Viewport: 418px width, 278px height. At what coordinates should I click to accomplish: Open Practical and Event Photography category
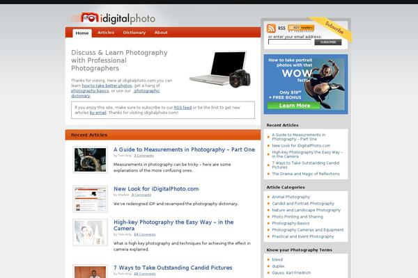pyautogui.click(x=303, y=236)
